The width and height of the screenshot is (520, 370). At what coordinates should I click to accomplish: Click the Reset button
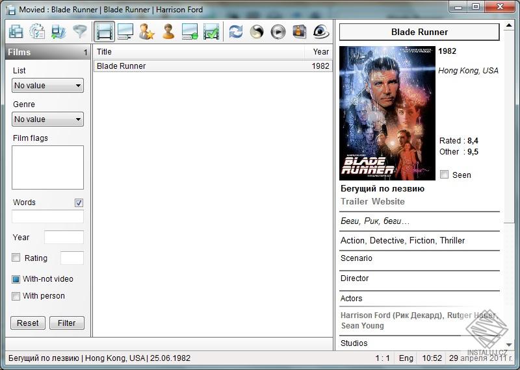(28, 323)
